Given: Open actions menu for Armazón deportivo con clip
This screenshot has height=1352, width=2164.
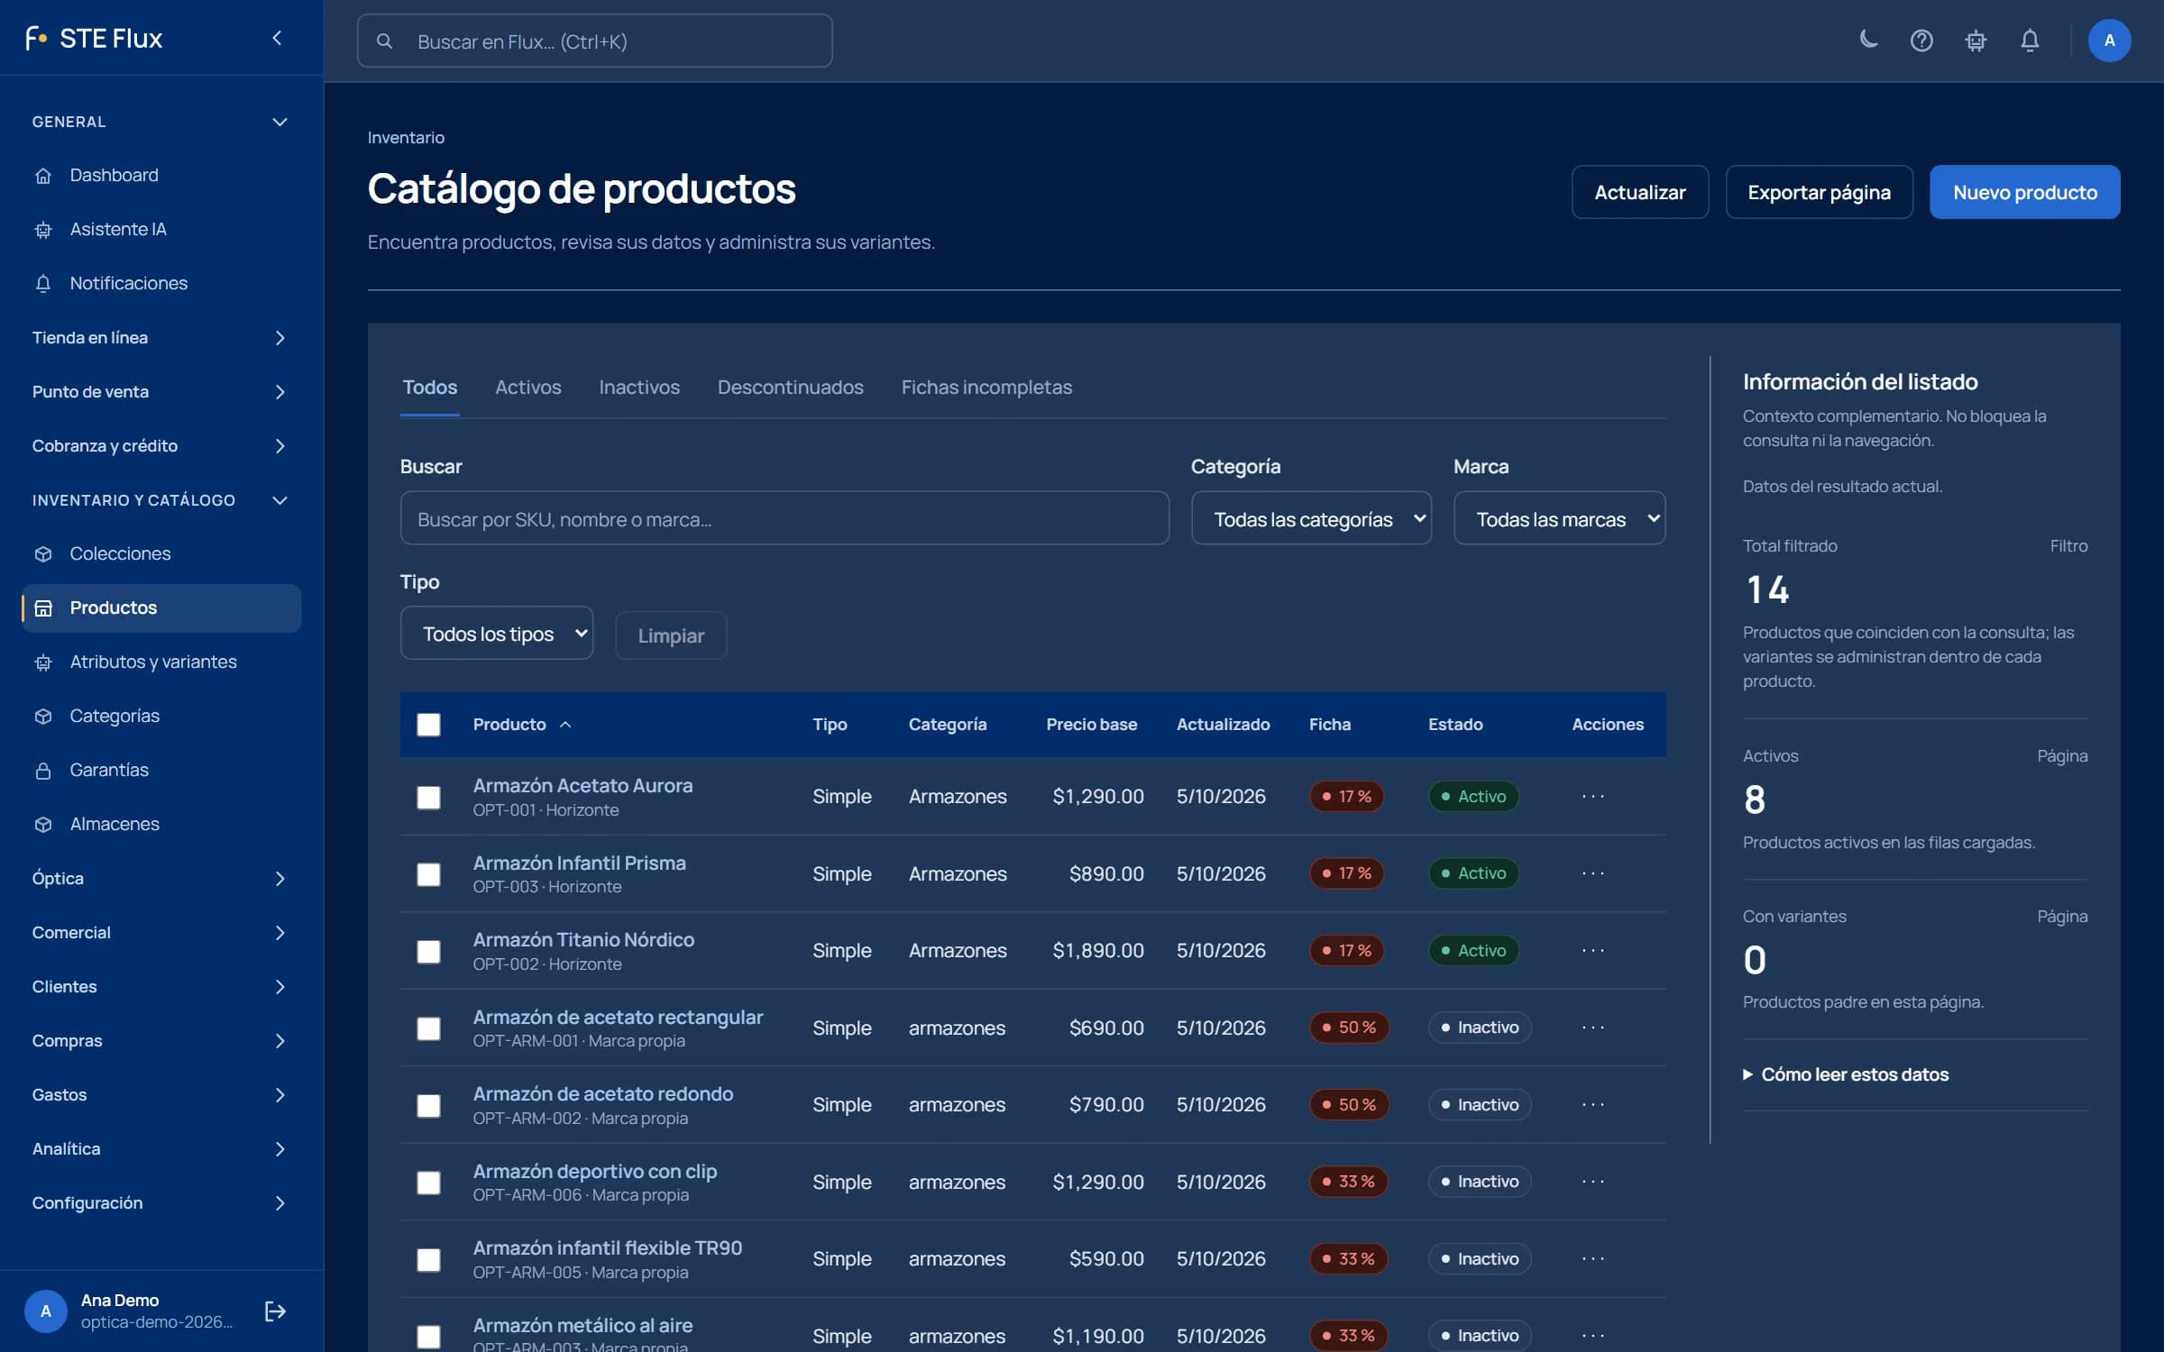Looking at the screenshot, I should [1593, 1182].
